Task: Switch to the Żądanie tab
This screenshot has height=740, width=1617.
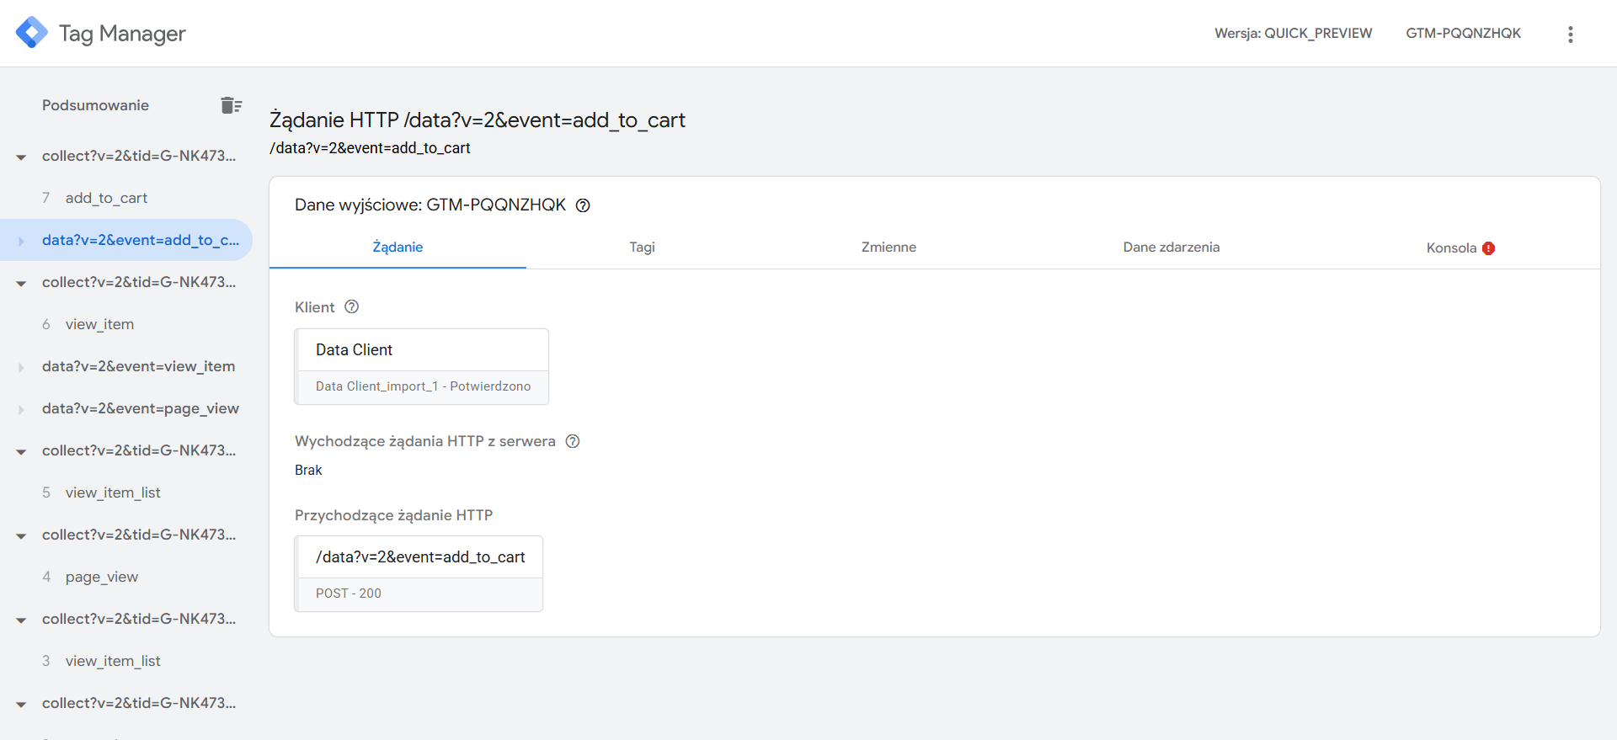Action: (398, 248)
